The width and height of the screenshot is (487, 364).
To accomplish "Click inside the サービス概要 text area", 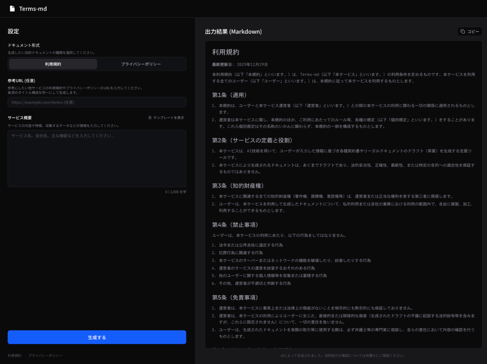I will click(97, 158).
